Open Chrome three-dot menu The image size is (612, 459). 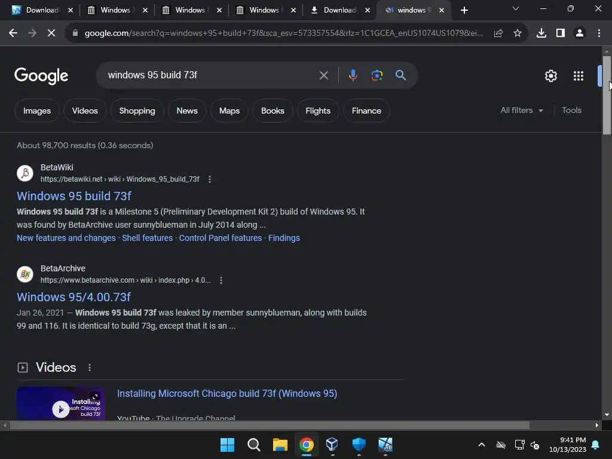pyautogui.click(x=599, y=33)
